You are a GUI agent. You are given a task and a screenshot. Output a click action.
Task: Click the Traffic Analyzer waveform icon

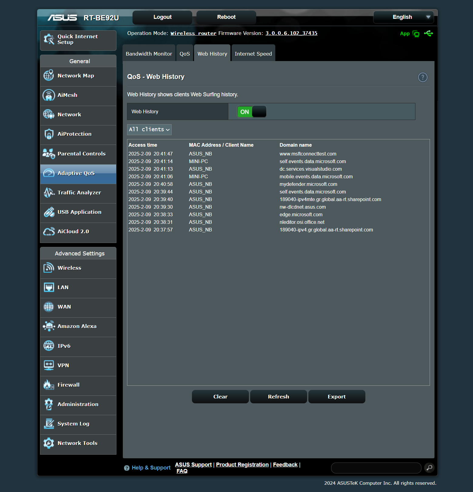49,193
